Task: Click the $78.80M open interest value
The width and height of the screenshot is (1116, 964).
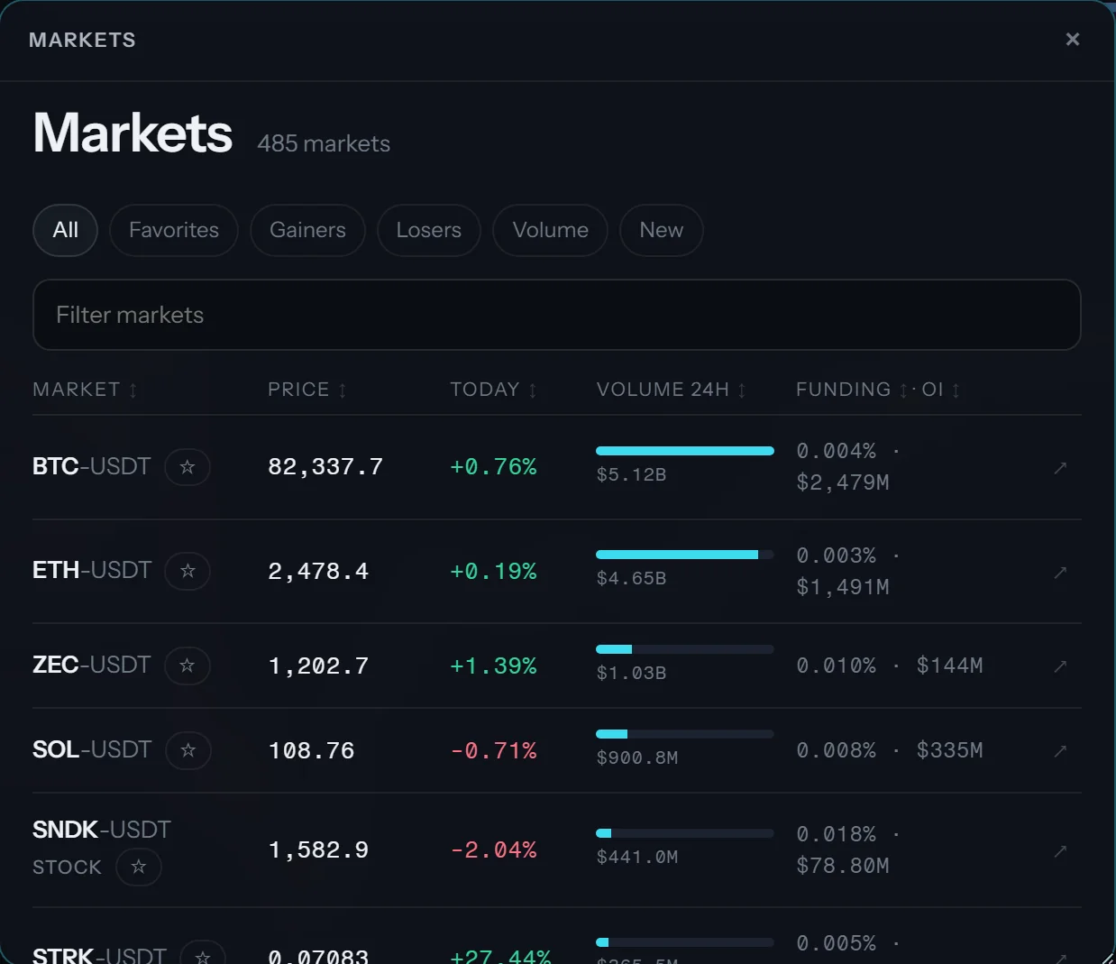Action: (843, 866)
